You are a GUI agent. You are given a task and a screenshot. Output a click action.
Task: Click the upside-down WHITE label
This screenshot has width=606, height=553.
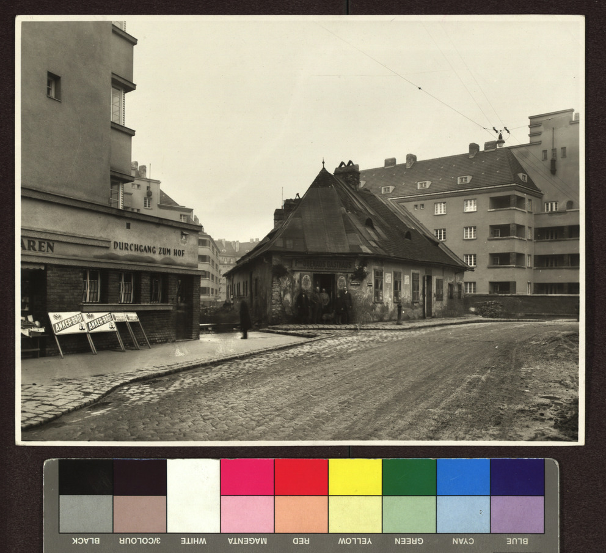(x=194, y=541)
